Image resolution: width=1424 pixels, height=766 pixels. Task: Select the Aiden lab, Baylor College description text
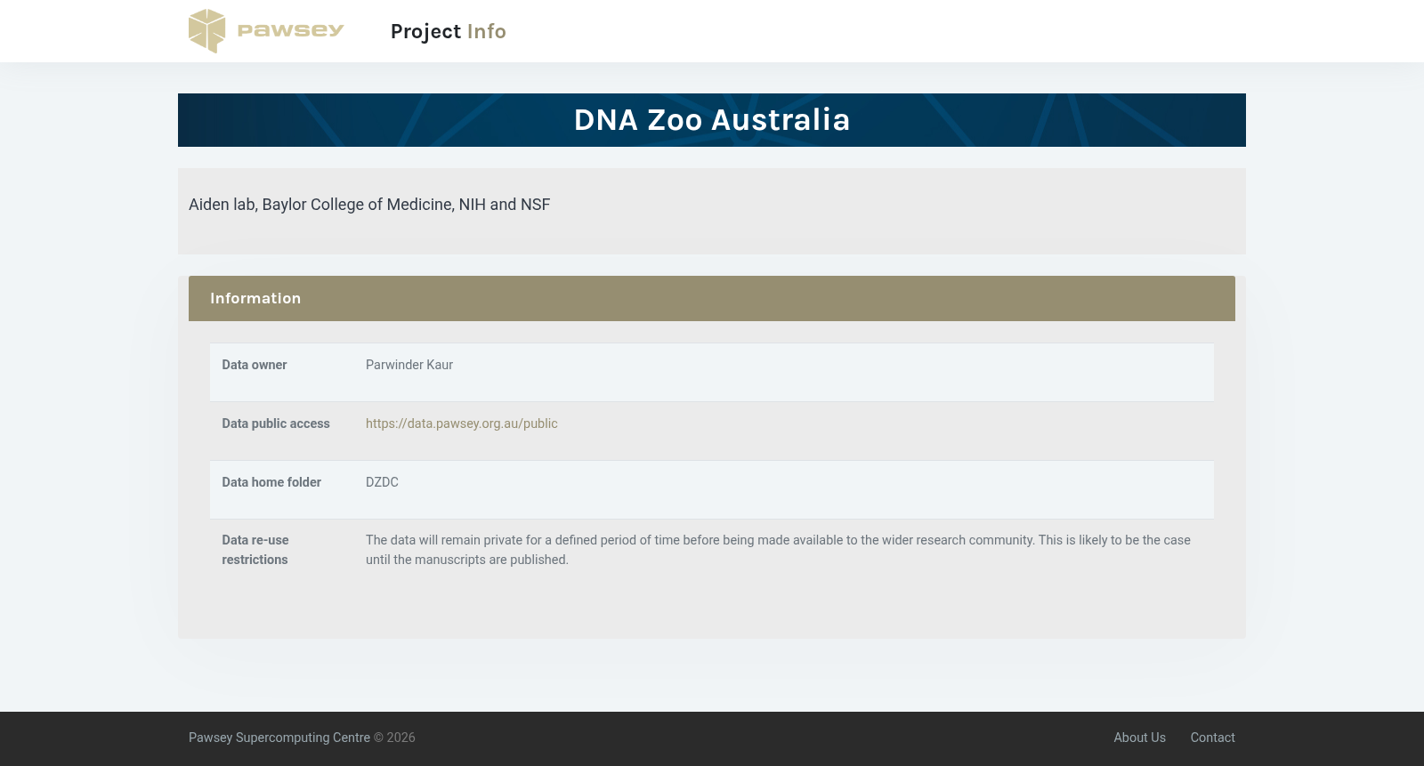point(369,205)
